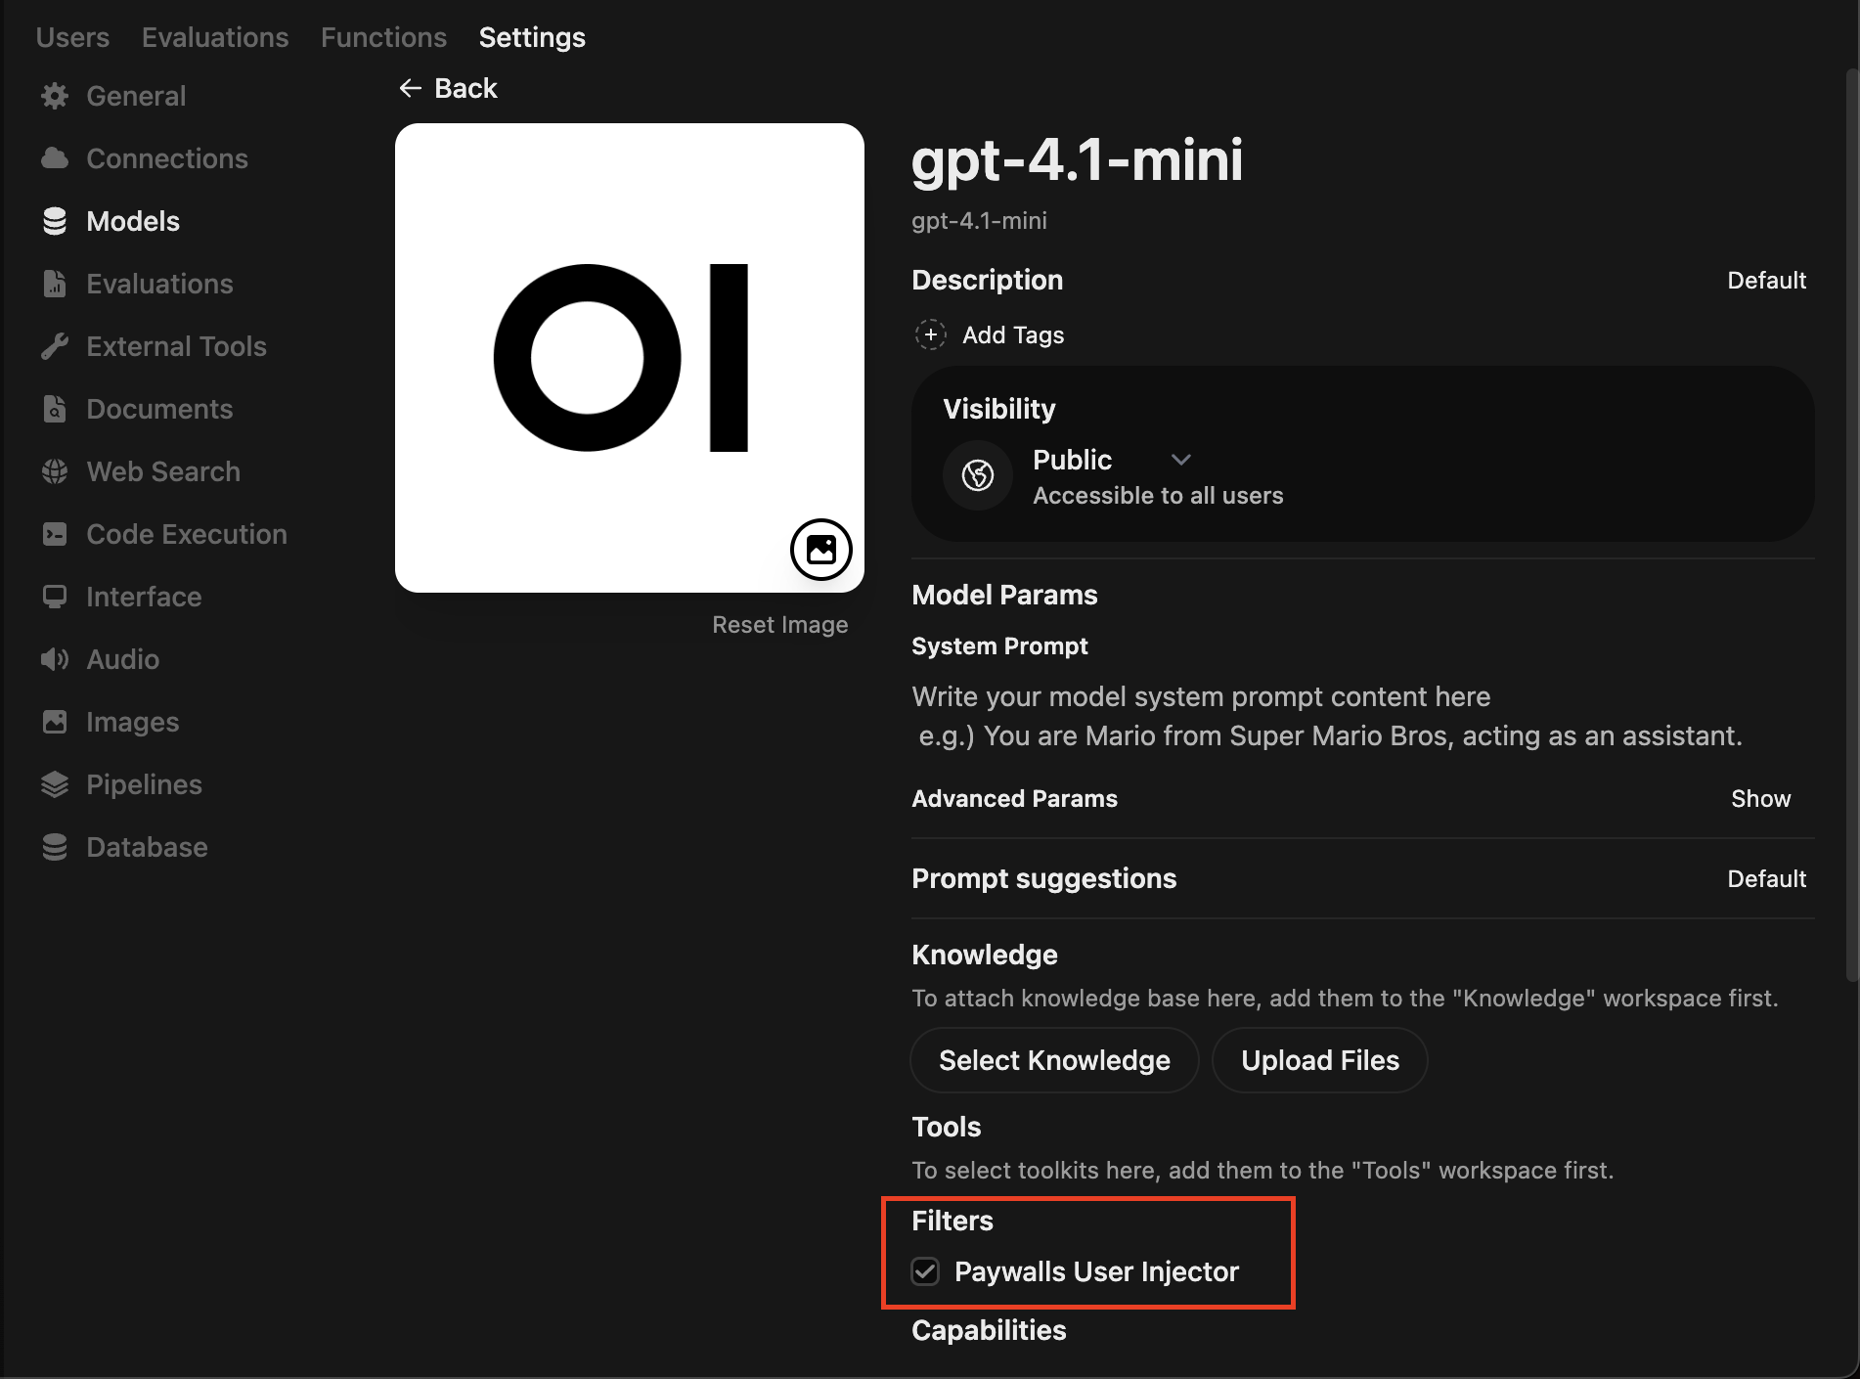Click the Select Knowledge button

[1054, 1060]
